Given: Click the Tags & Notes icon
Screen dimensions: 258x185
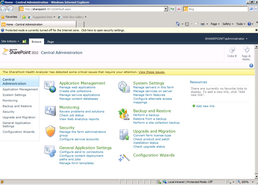Looking at the screenshot, I should coord(246,50).
